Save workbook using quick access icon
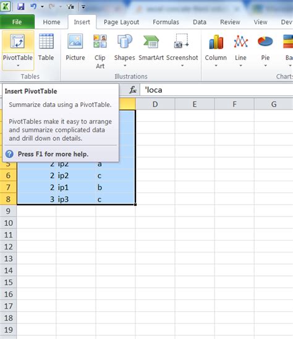 tap(21, 7)
